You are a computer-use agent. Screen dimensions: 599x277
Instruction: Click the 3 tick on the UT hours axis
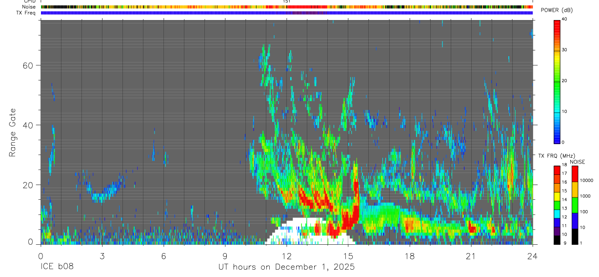pyautogui.click(x=102, y=256)
